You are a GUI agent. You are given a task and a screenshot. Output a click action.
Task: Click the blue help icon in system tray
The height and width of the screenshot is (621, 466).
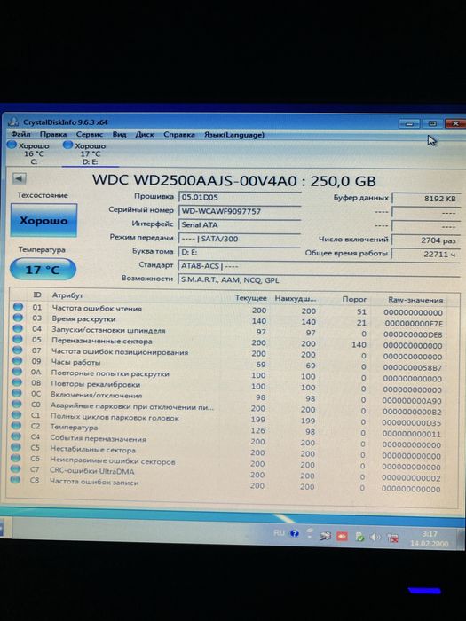(x=295, y=533)
